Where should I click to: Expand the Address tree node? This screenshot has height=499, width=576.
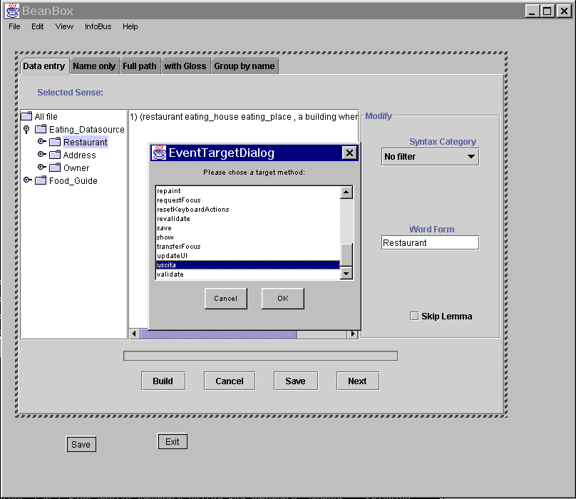point(41,155)
